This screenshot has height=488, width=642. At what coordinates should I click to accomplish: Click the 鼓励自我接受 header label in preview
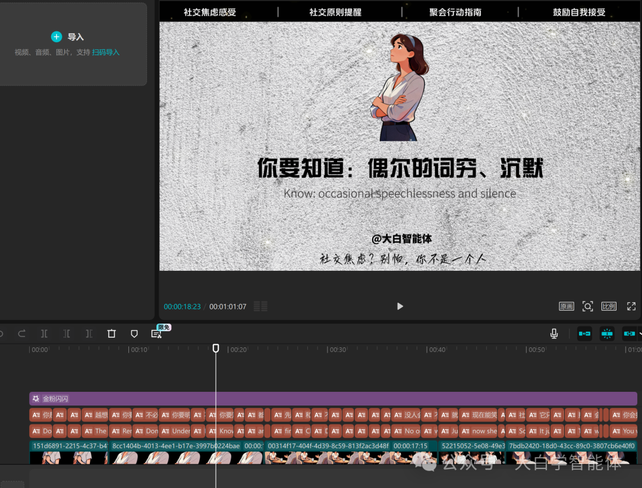[x=579, y=12]
